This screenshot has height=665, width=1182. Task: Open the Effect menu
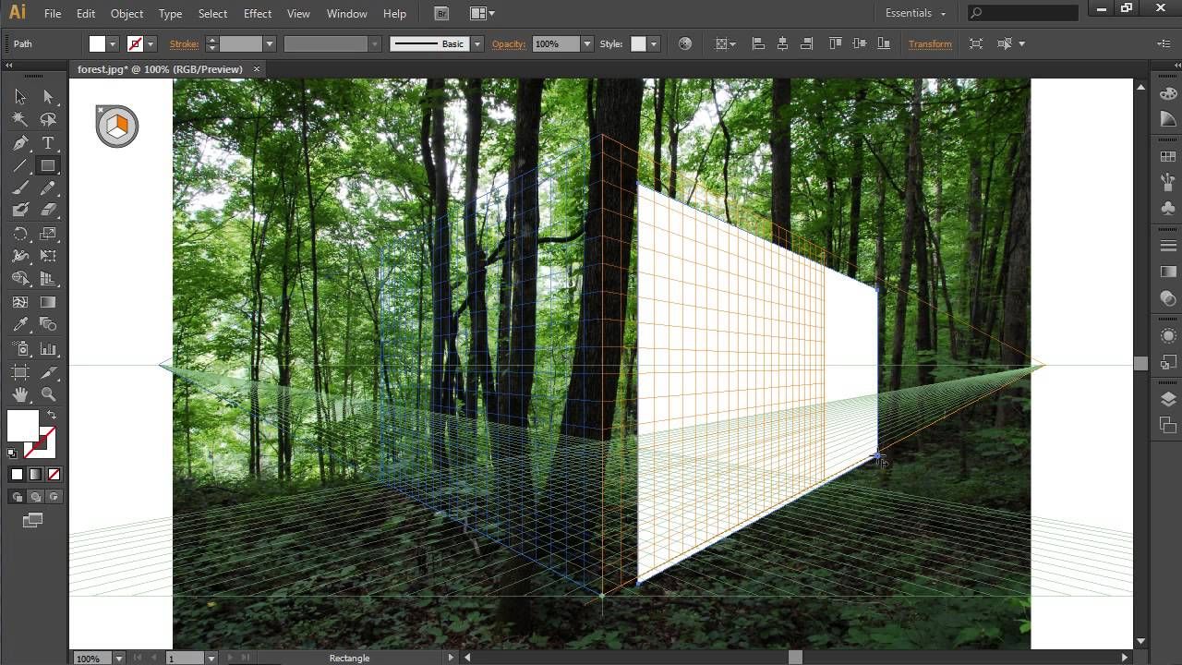[257, 13]
